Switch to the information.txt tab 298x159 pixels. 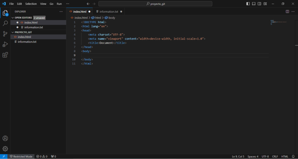108,12
